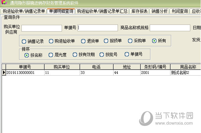
Task: Click 购买单位 column header
Action: [62, 67]
